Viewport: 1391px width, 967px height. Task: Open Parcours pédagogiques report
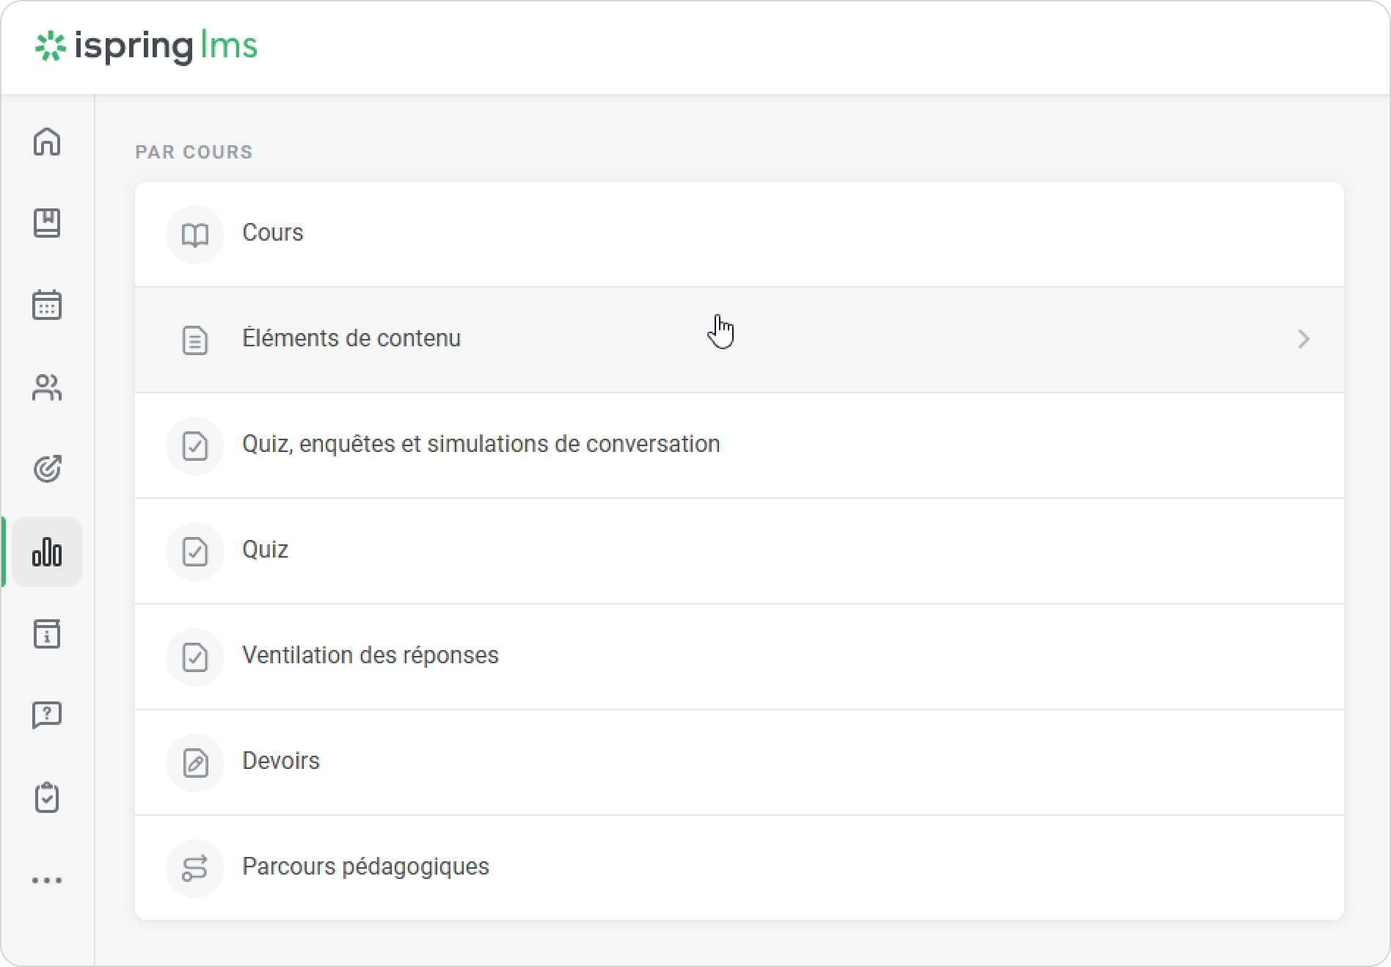[365, 866]
